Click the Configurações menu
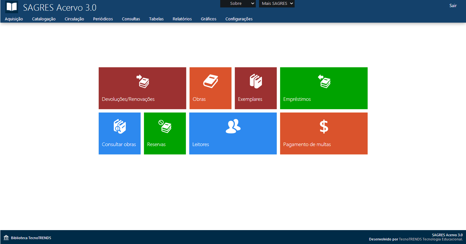The height and width of the screenshot is (244, 466). pos(239,19)
